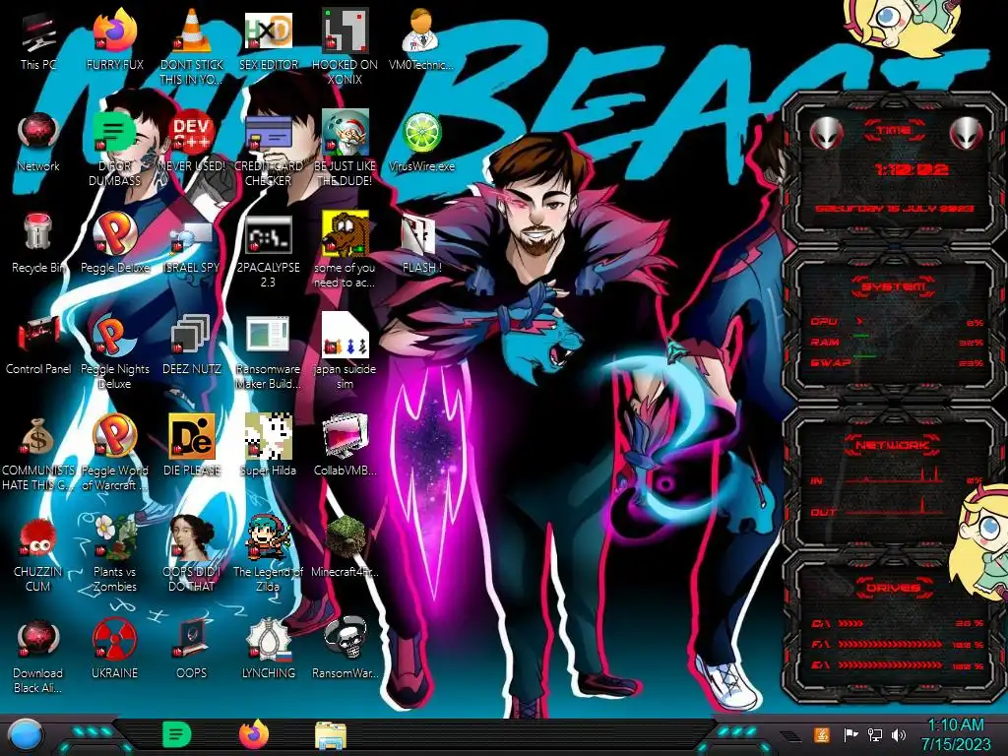The width and height of the screenshot is (1008, 756).
Task: Open the DEEZ NUTZ stacked-windows icon
Action: point(192,345)
